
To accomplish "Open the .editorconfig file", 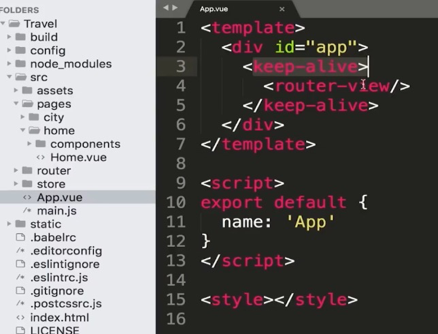I will [x=66, y=251].
